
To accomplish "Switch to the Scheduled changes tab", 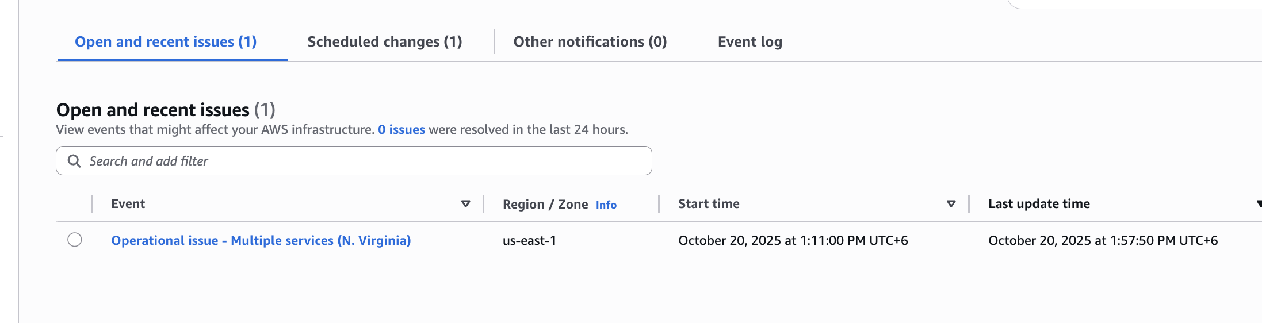I will pyautogui.click(x=385, y=42).
